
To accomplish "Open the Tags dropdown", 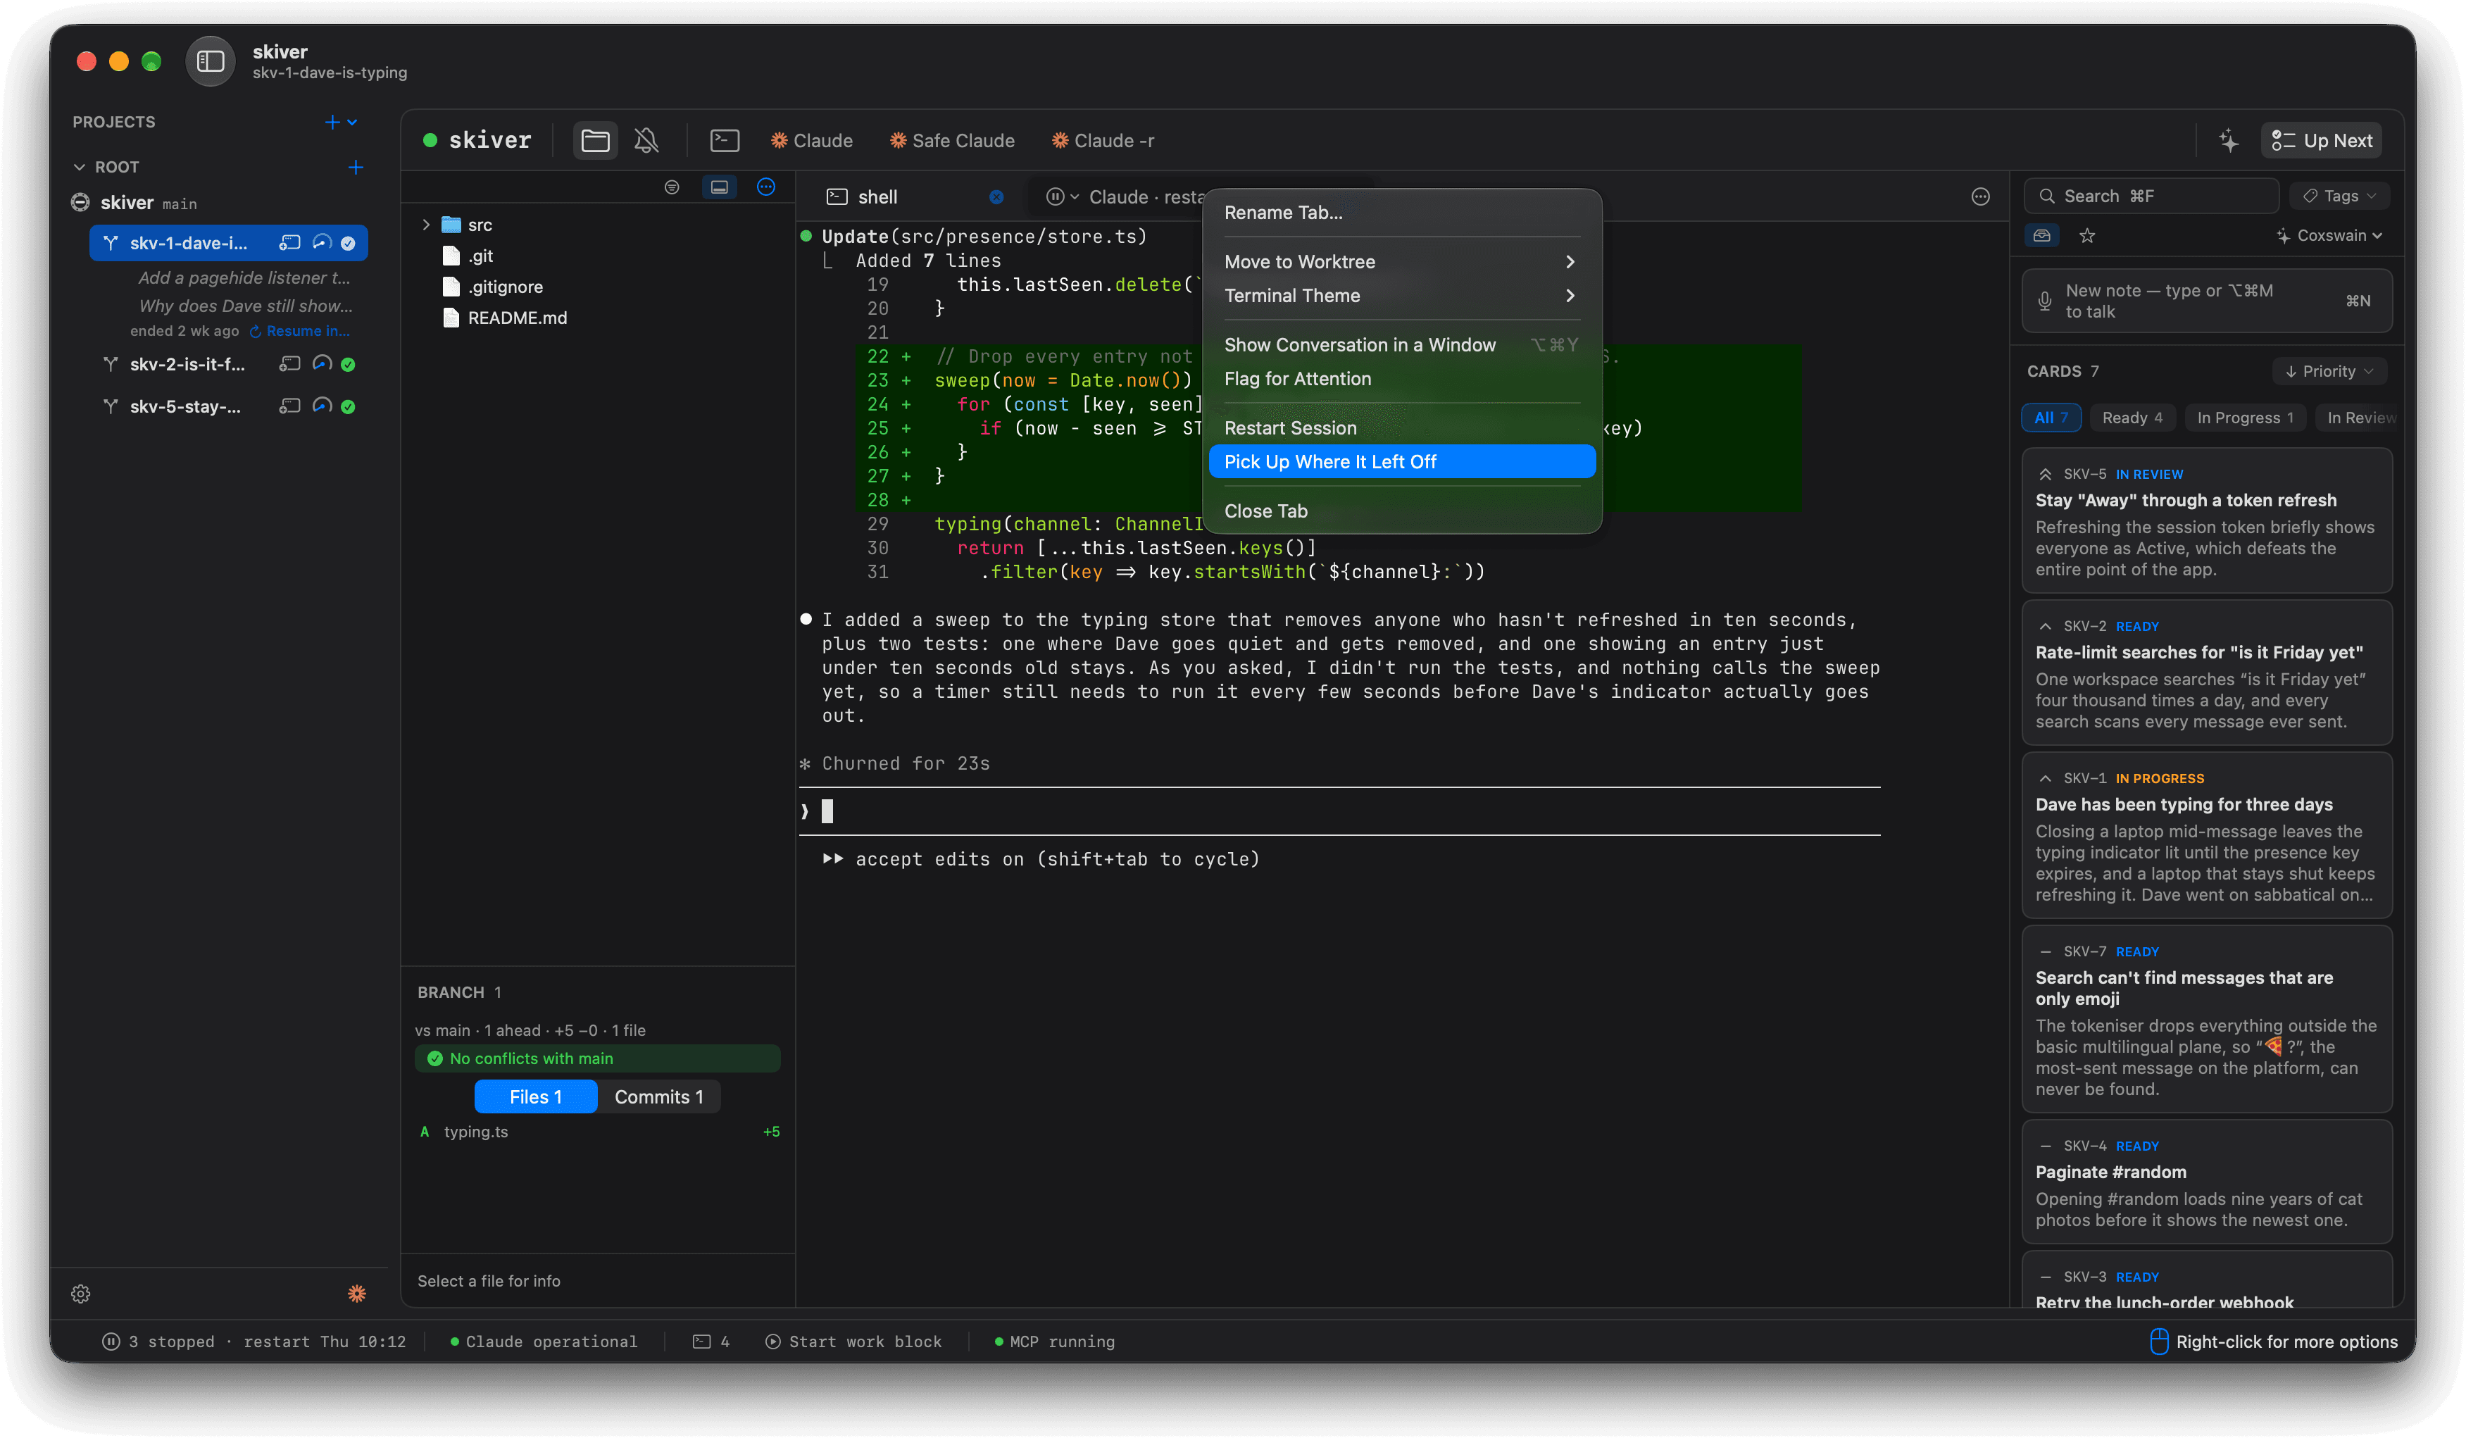I will coord(2339,196).
